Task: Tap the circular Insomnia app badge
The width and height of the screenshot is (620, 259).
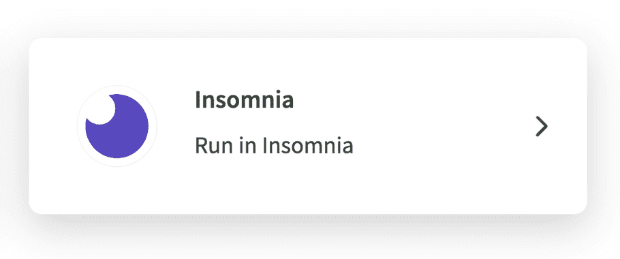Action: 117,125
